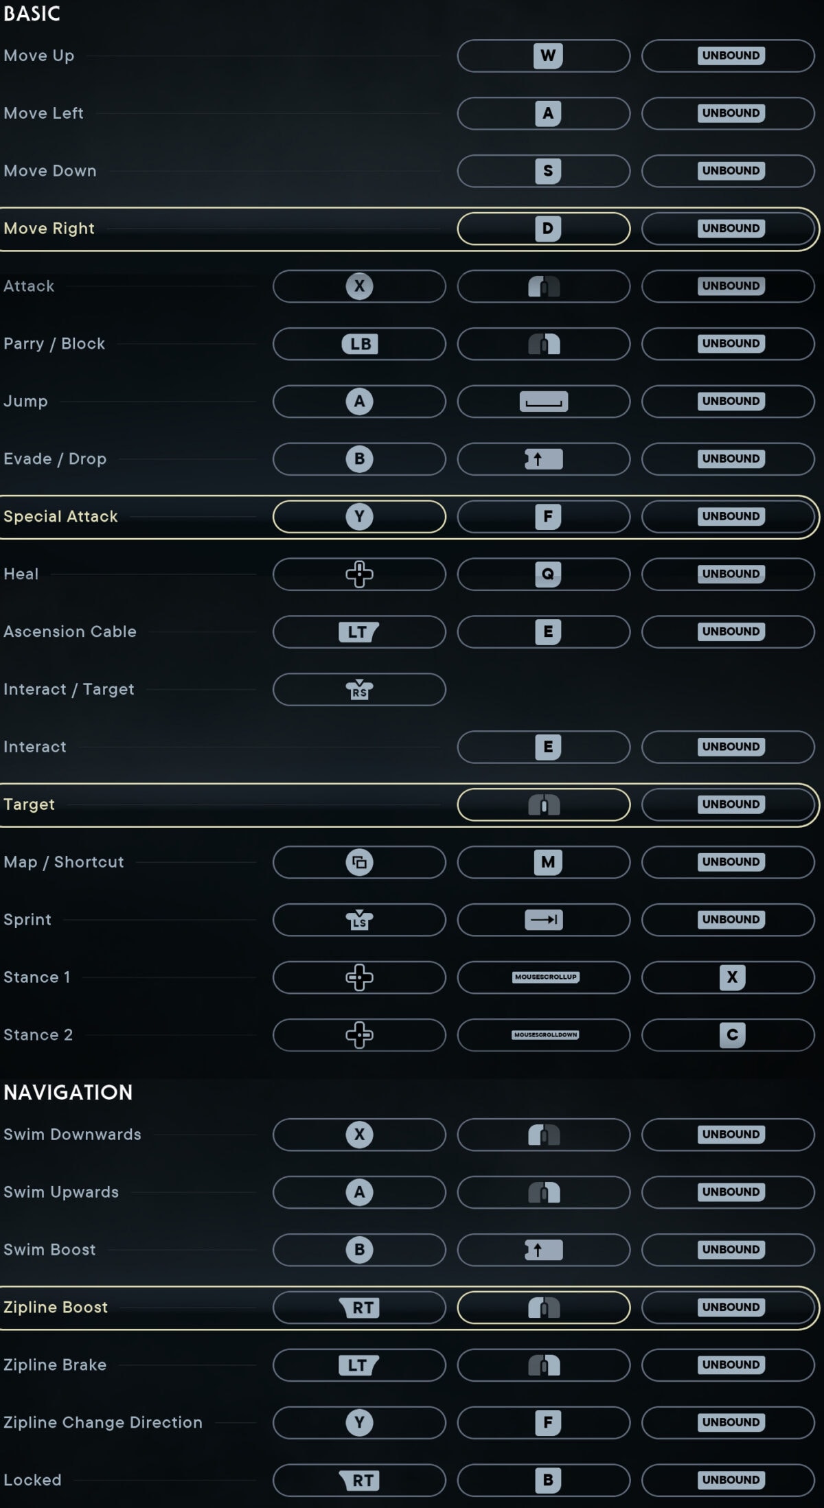824x1508 pixels.
Task: Click the UNBOUND slot next to Target
Action: click(x=728, y=804)
